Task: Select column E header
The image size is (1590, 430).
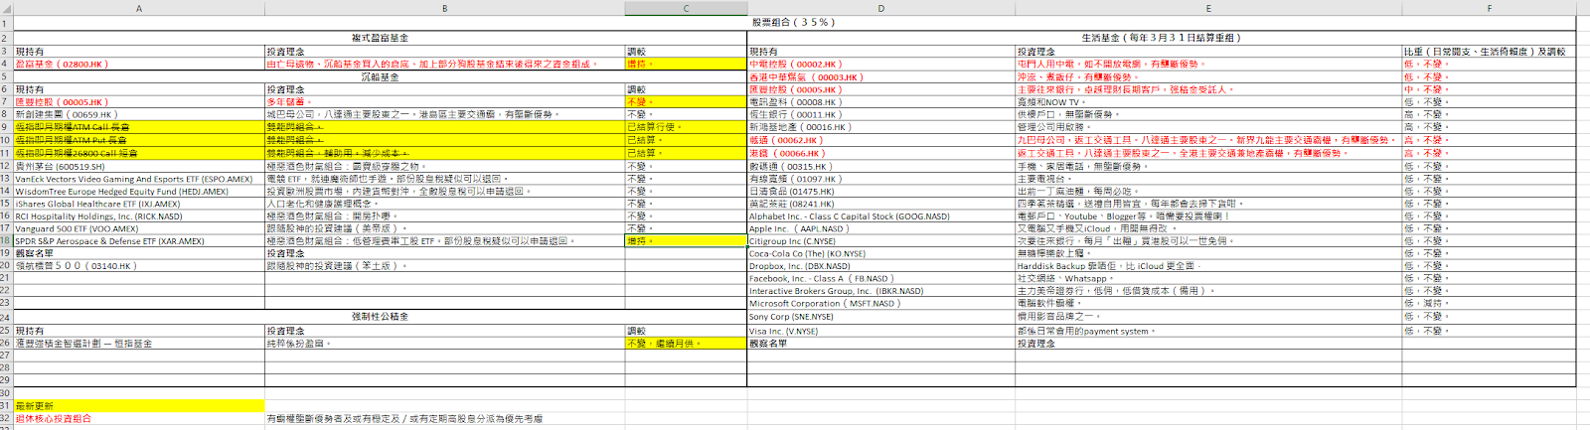Action: click(x=1208, y=8)
